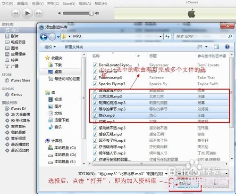Open the 高级(A) menu
Viewport: 236px width, 194px height.
(x=85, y=3)
